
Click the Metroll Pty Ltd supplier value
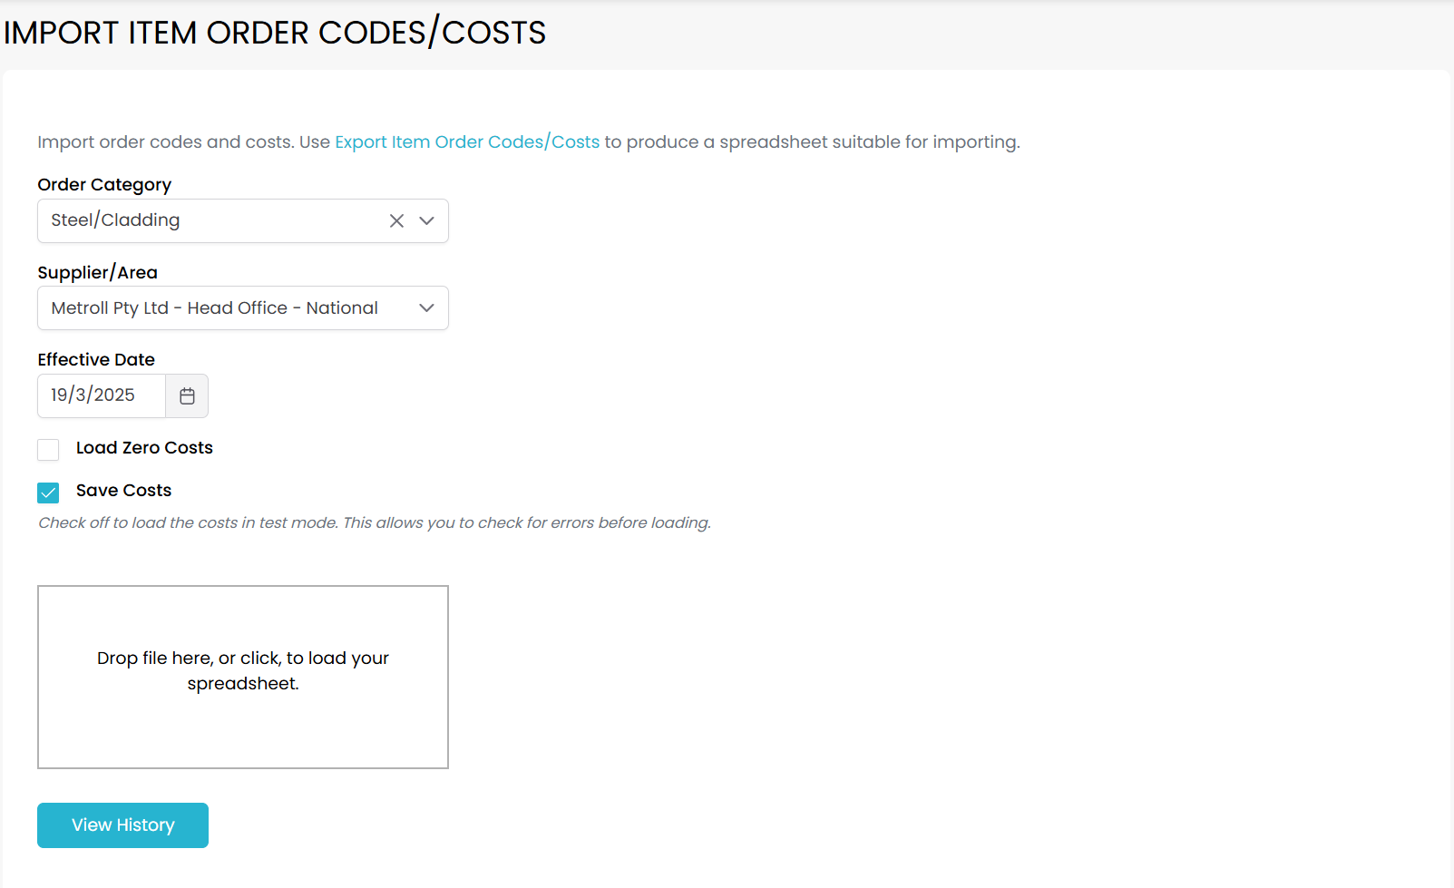214,308
